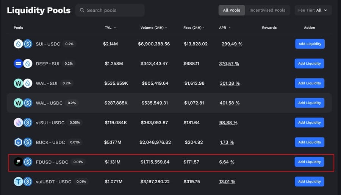The width and height of the screenshot is (341, 195).
Task: Open the BUCK - USDC pool name
Action: point(50,142)
